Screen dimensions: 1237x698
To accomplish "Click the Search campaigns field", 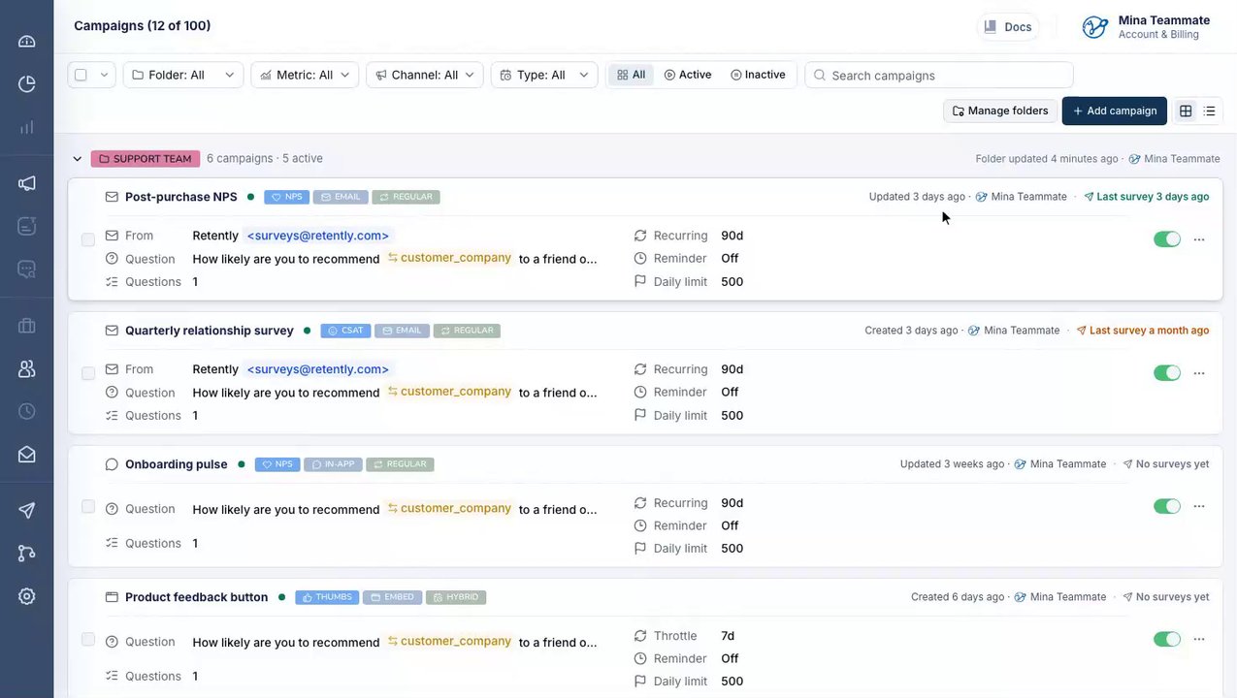I will (x=939, y=75).
